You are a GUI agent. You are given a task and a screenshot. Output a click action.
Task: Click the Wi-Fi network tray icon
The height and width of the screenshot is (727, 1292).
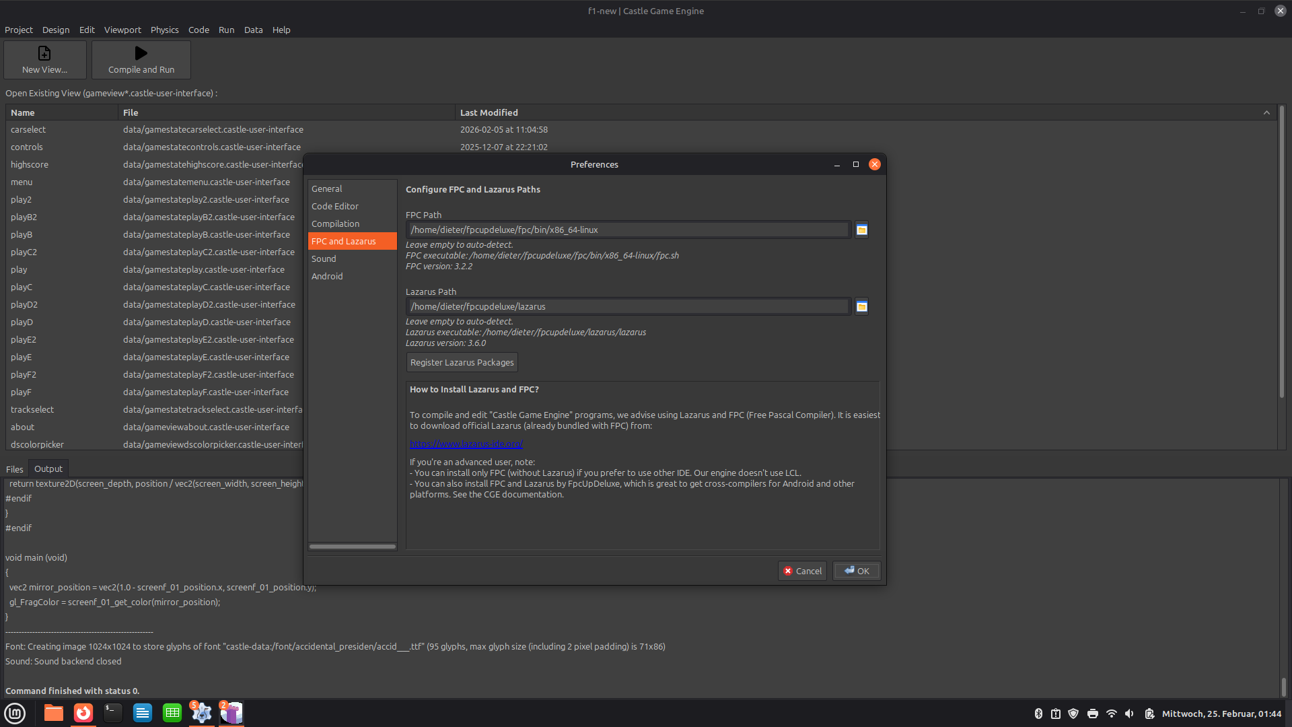coord(1111,714)
